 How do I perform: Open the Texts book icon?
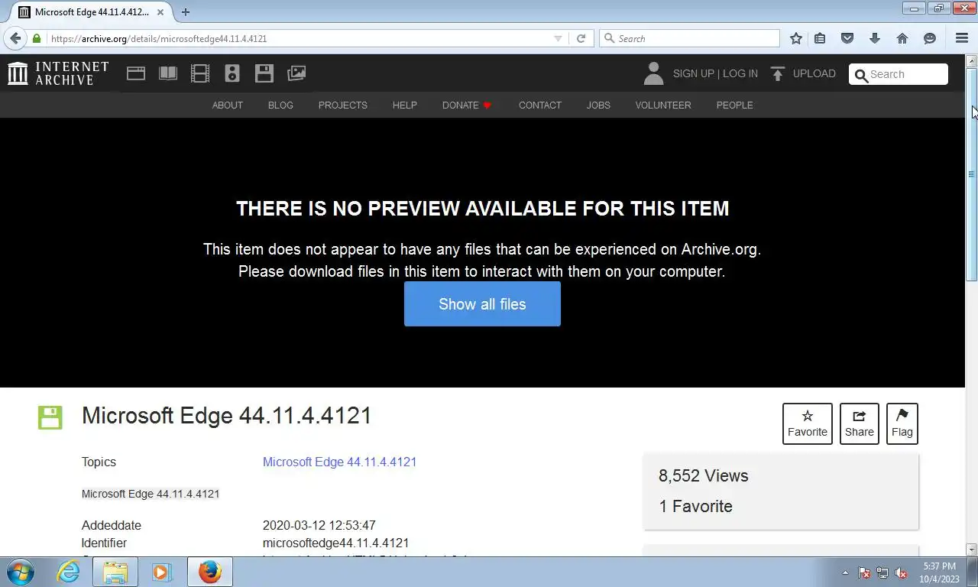point(168,73)
